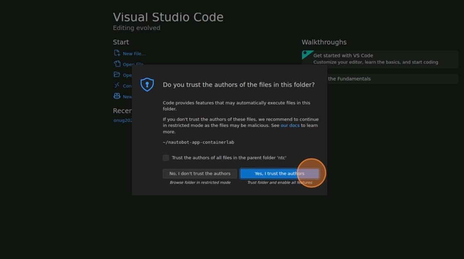Screen dimensions: 464x259
Task: Click Yes, I trust the authors button
Action: [x=279, y=173]
